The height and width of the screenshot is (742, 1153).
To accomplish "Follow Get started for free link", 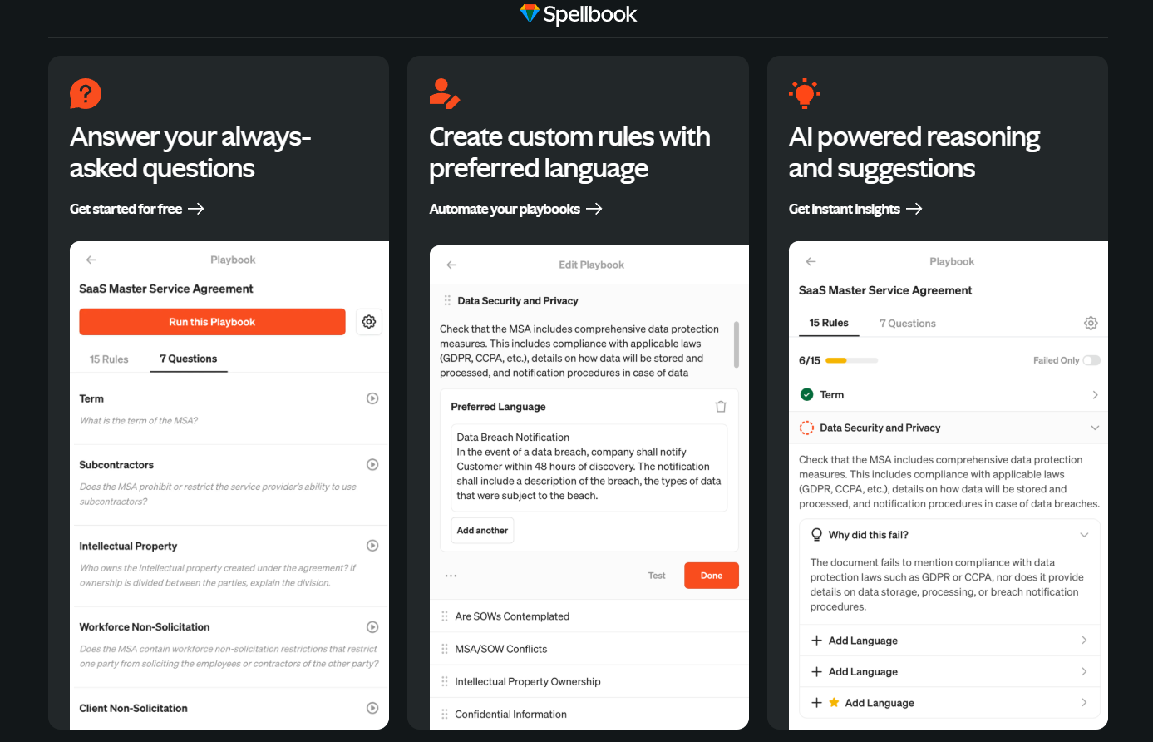I will tap(137, 209).
